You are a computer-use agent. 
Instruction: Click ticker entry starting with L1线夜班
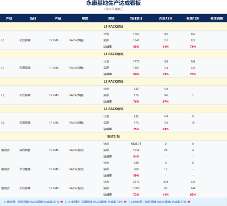click(97, 202)
